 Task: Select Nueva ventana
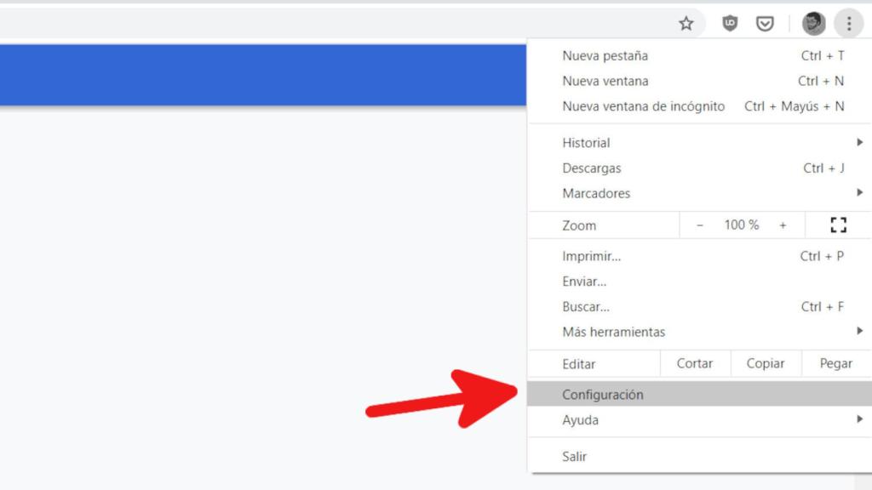click(700, 81)
